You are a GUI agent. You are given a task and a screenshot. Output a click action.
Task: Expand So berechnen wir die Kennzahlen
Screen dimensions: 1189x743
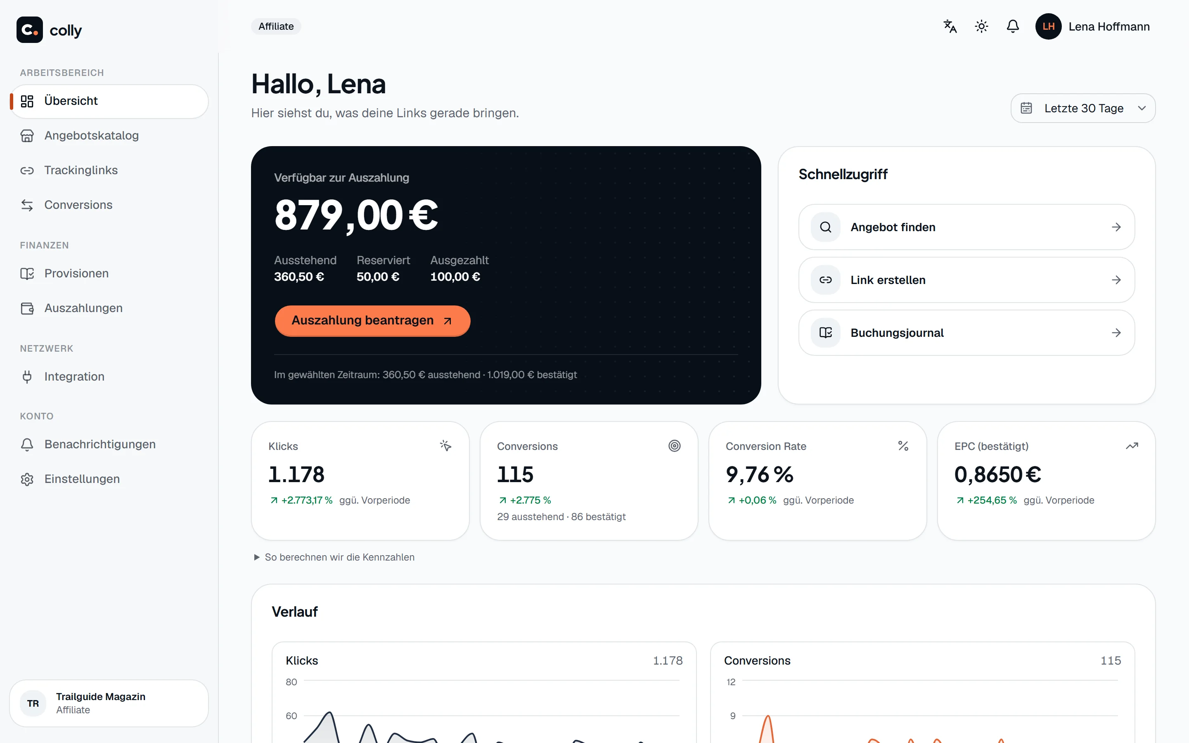pos(334,557)
